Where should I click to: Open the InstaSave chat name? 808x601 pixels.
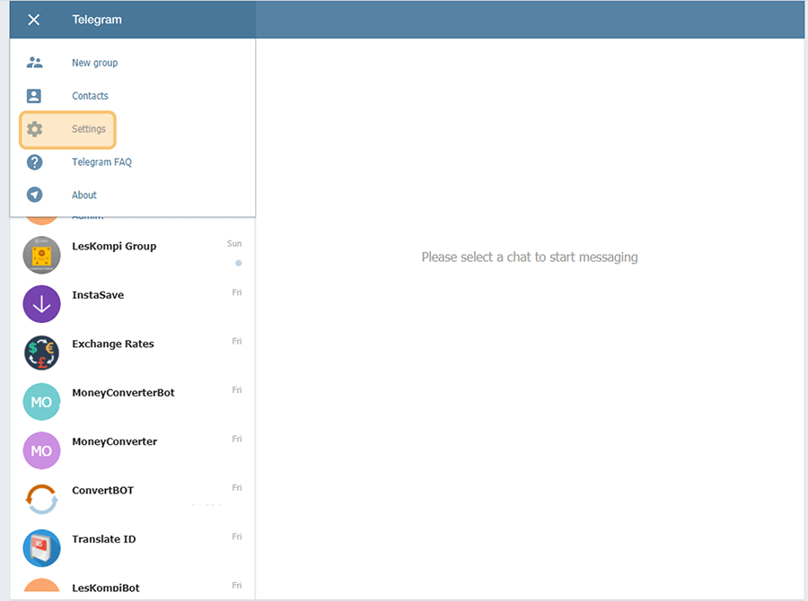point(98,295)
